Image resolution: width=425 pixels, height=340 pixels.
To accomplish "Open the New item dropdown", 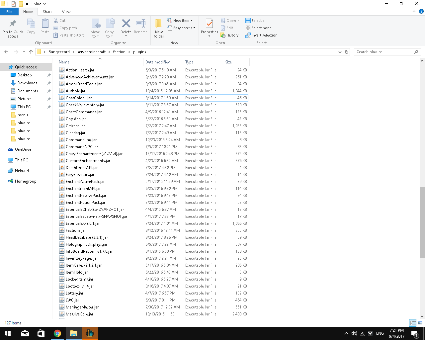I will 180,20.
